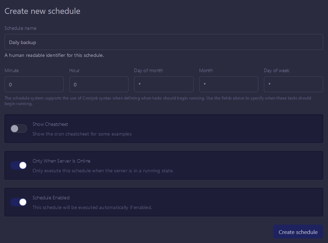Enable the Show Cheatsheet toggle switch
The image size is (328, 243).
click(x=19, y=129)
